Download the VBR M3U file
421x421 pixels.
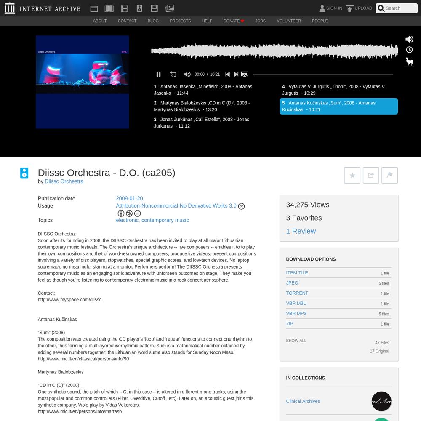(296, 304)
